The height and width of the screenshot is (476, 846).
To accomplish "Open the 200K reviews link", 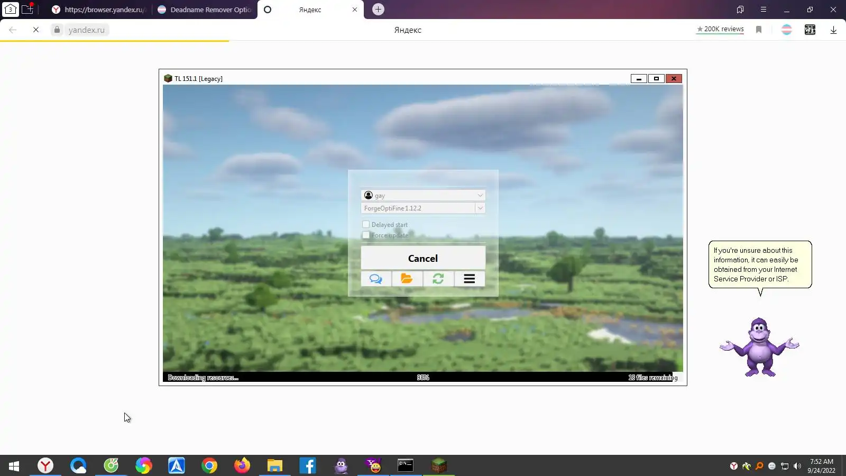I will tap(720, 29).
